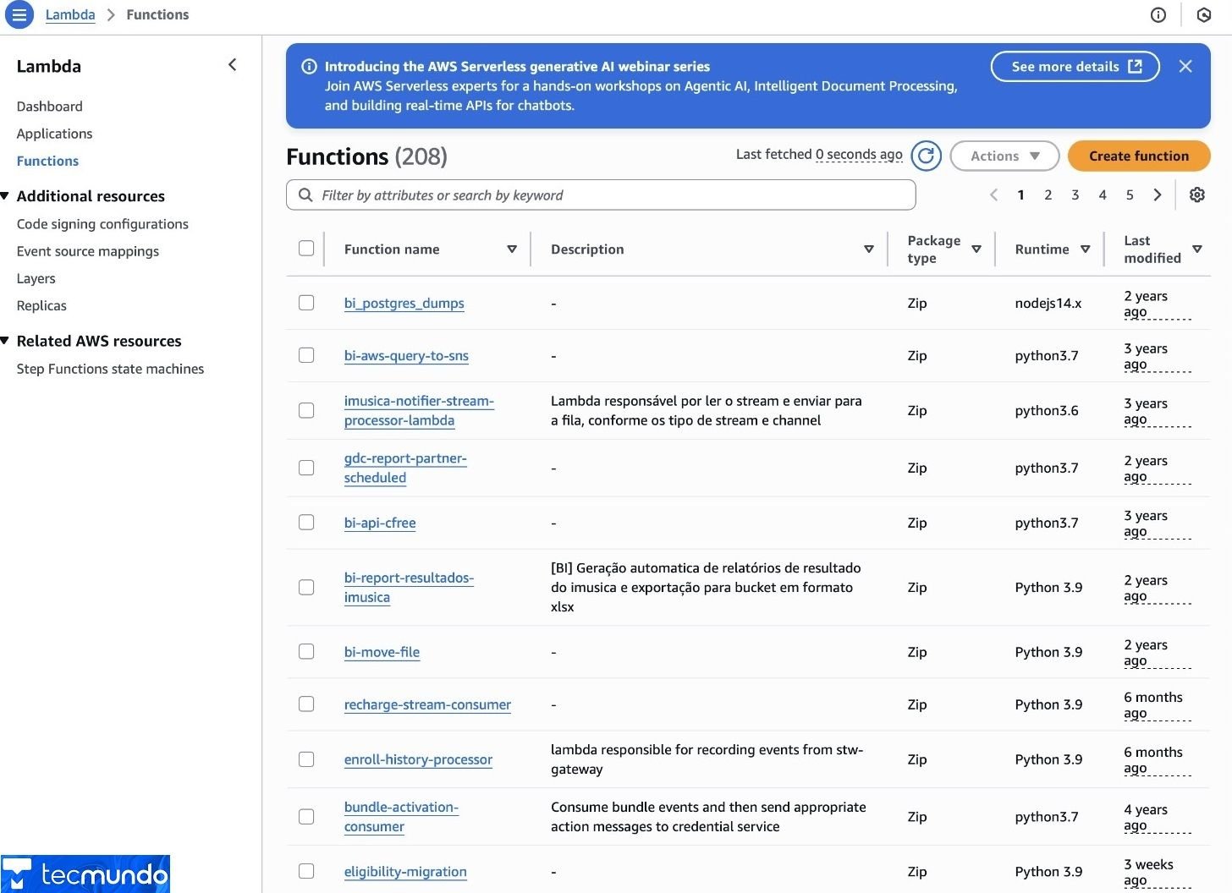
Task: Open Code signing configurations
Action: [102, 224]
